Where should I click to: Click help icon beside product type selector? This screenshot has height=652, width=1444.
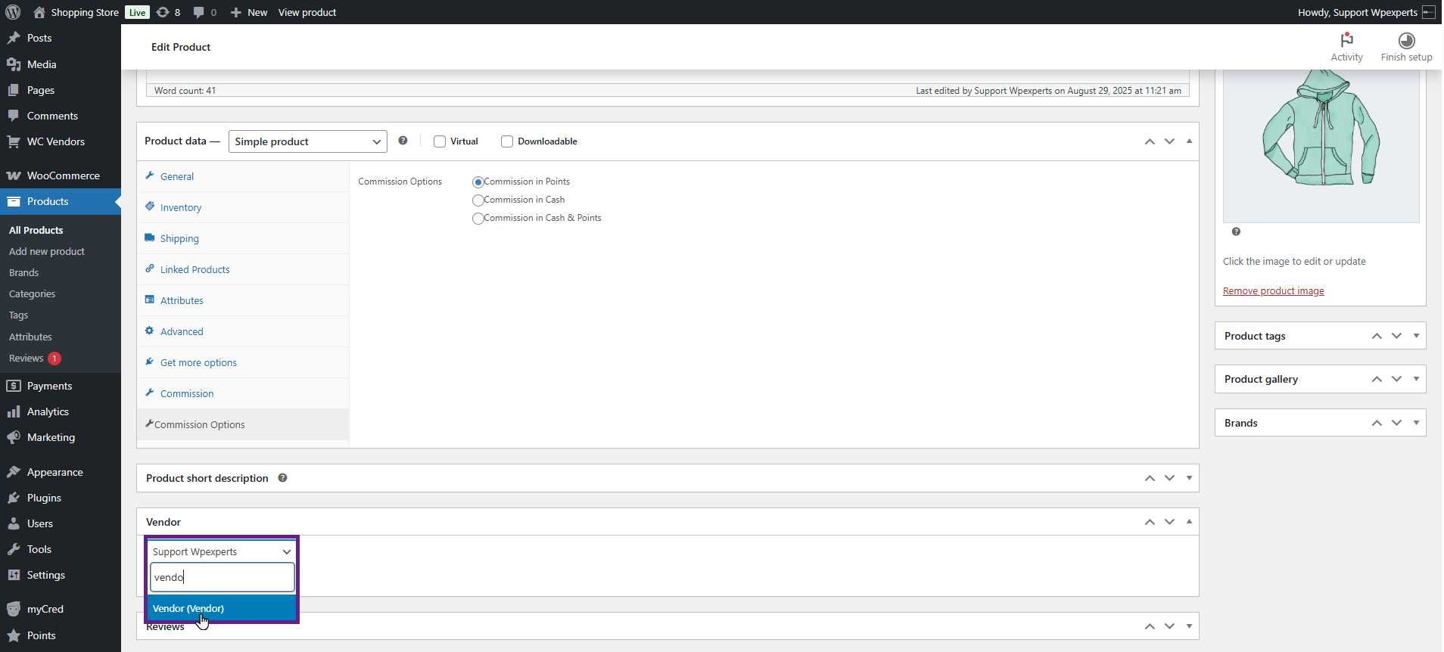[x=403, y=141]
